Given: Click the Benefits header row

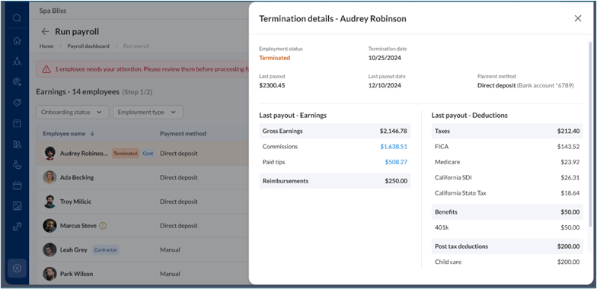Looking at the screenshot, I should pos(507,211).
